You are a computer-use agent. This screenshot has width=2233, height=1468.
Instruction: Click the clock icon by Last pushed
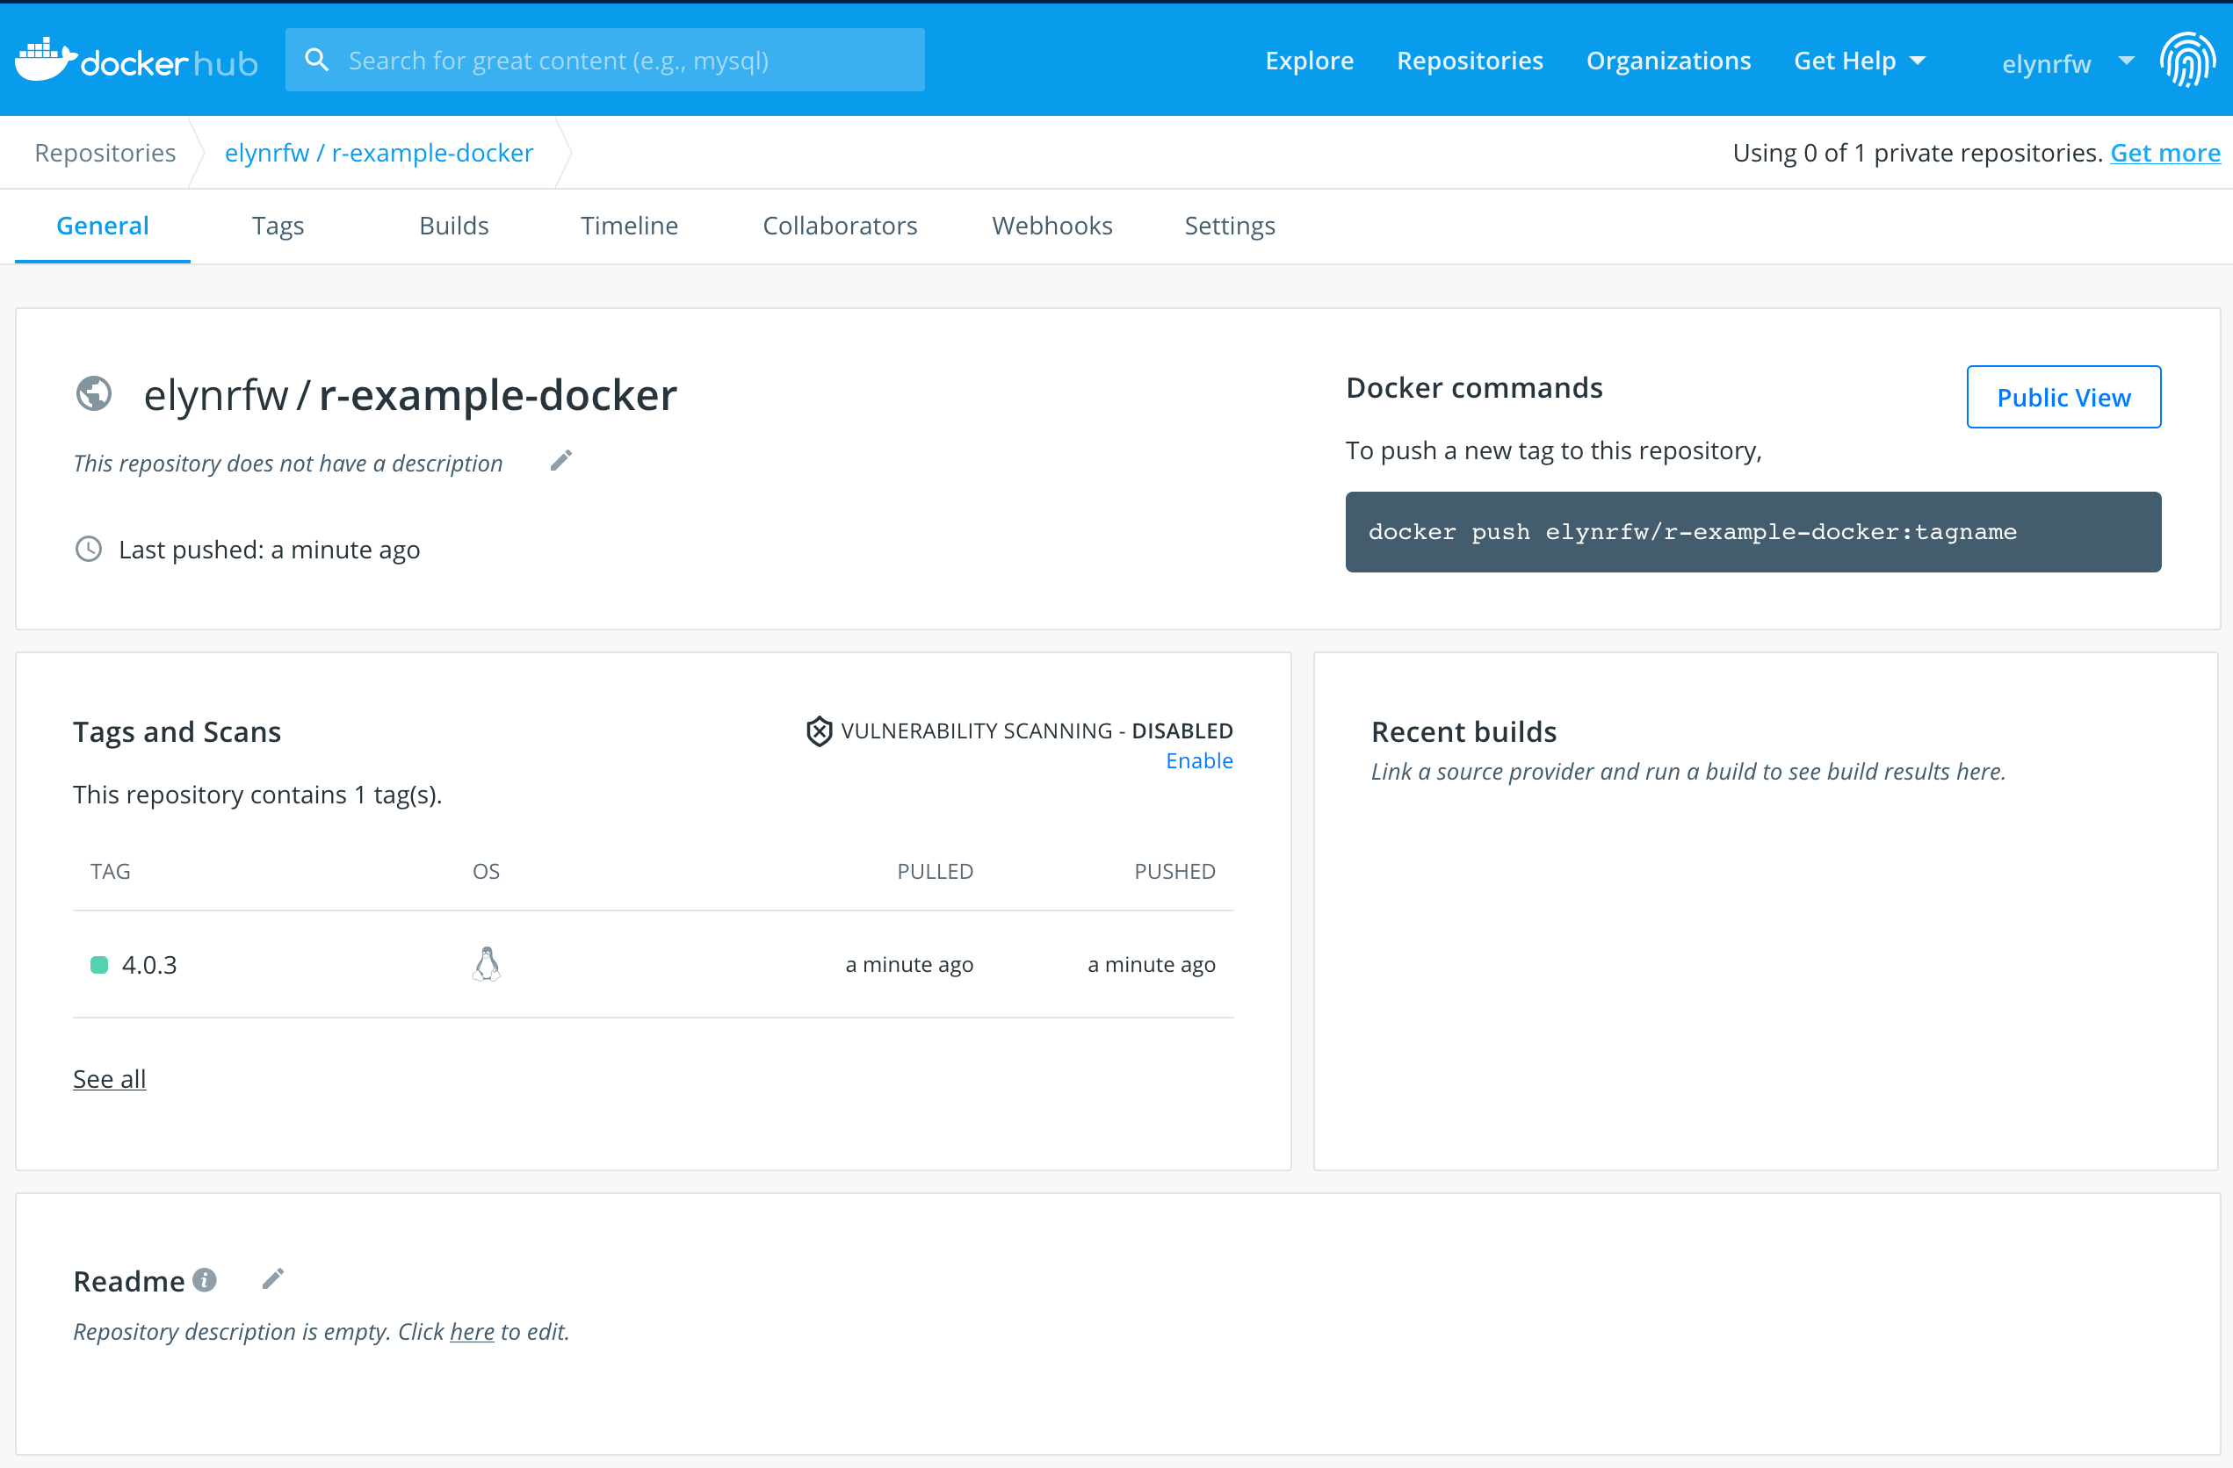(x=88, y=549)
